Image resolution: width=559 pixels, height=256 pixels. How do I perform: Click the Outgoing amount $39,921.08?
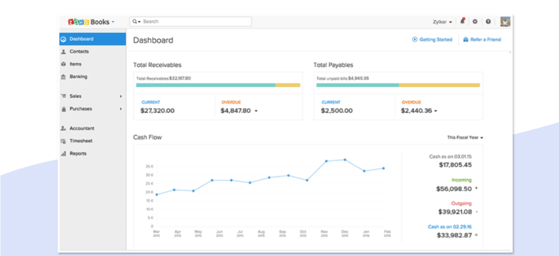point(455,211)
